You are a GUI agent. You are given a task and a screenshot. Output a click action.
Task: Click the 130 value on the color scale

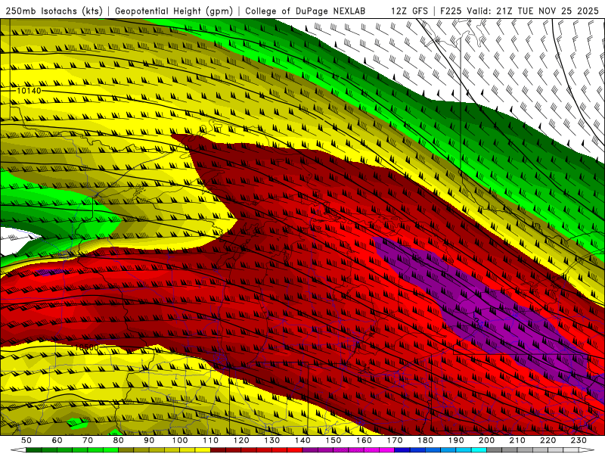[272, 440]
